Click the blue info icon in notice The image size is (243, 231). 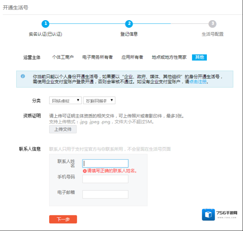point(23,76)
